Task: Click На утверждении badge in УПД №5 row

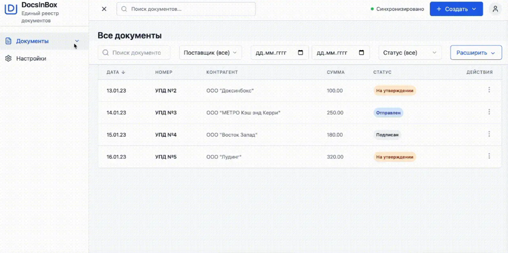Action: (x=395, y=157)
